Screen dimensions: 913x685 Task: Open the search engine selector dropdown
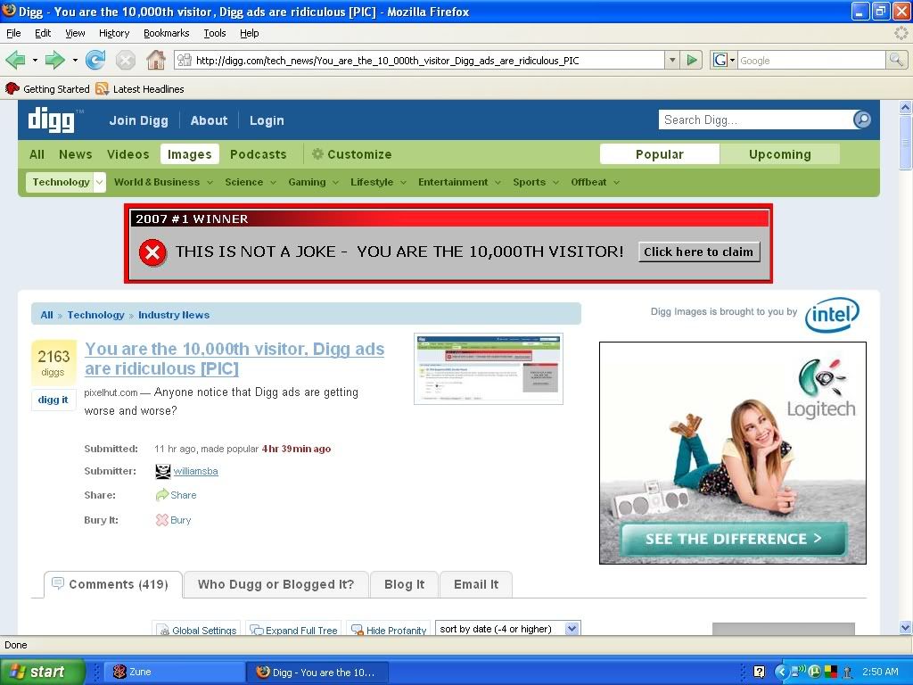(x=732, y=60)
